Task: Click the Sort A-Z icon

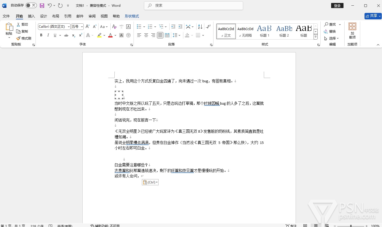Action: click(x=200, y=27)
